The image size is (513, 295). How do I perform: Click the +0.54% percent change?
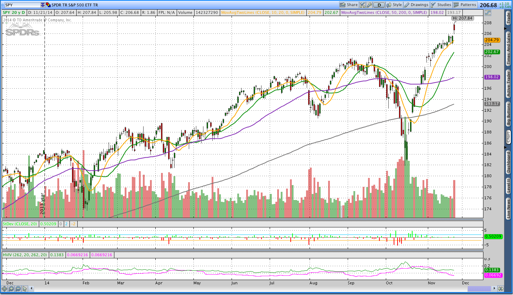(x=505, y=7)
